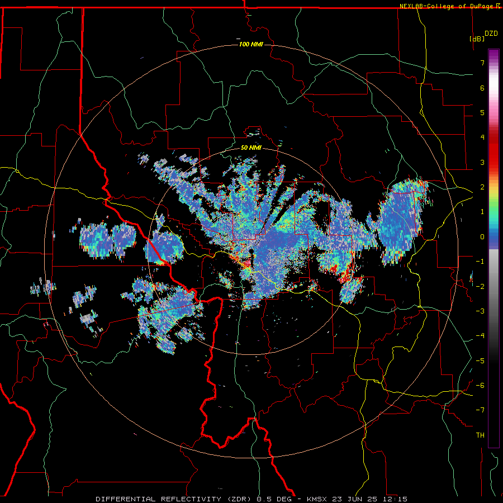Click the 50 NMI range ring label

pyautogui.click(x=251, y=148)
